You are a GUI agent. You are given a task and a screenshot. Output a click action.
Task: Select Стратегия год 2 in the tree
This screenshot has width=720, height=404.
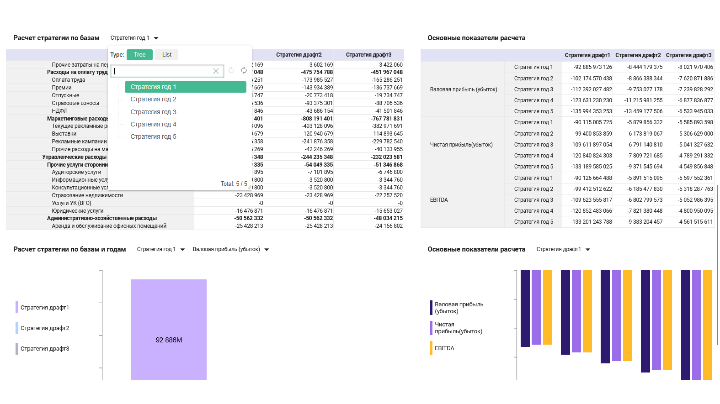153,99
